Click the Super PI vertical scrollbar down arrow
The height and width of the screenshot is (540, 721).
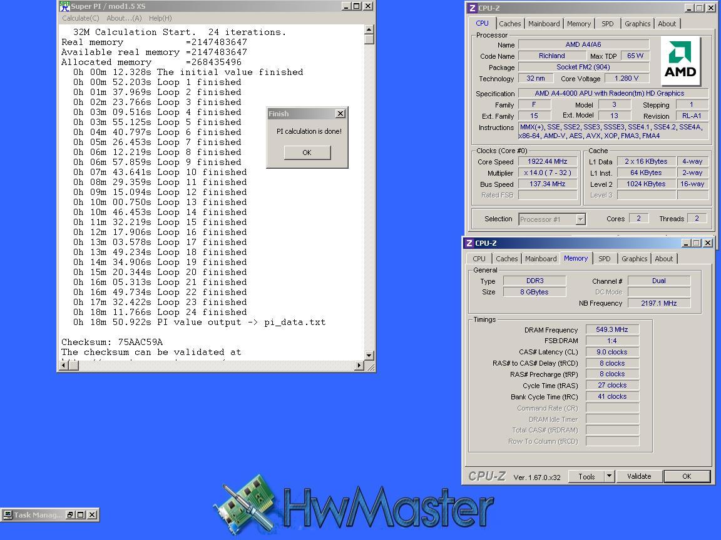click(x=369, y=356)
